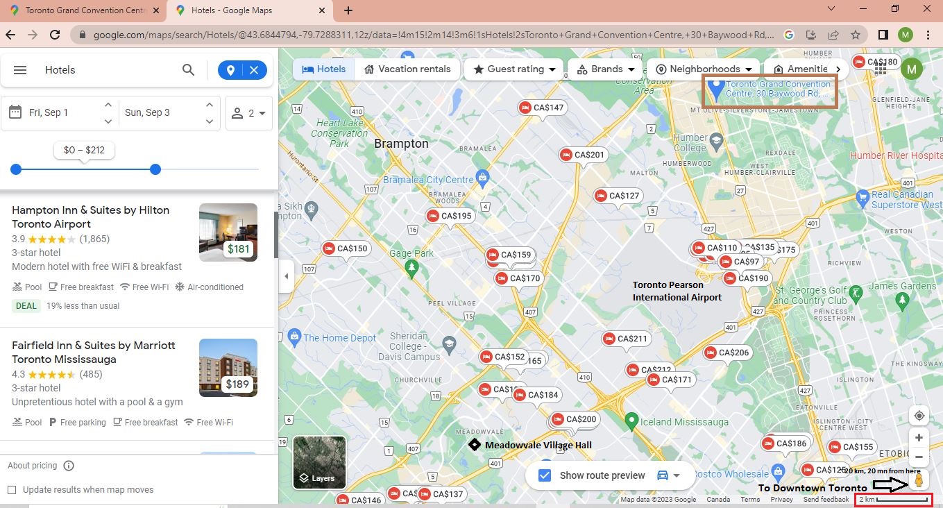The image size is (943, 508).
Task: Open the guests count dropdown showing 2
Action: 248,113
